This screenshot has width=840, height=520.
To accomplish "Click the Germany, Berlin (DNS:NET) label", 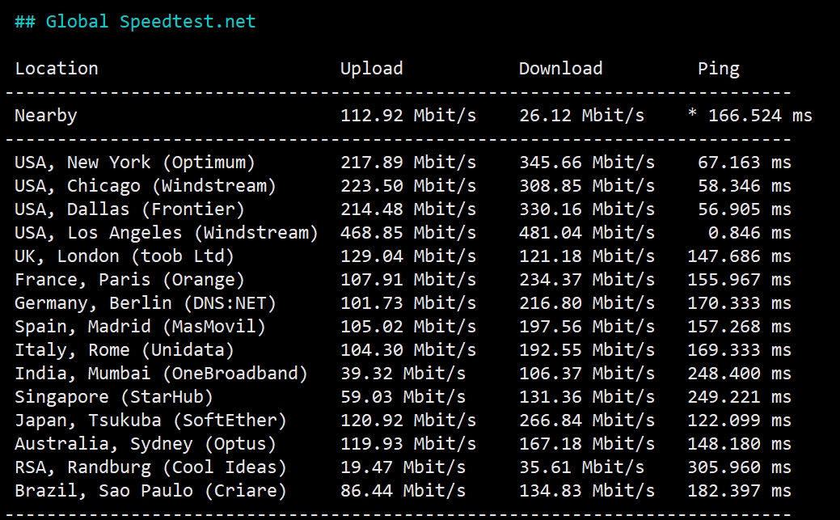I will coord(146,303).
